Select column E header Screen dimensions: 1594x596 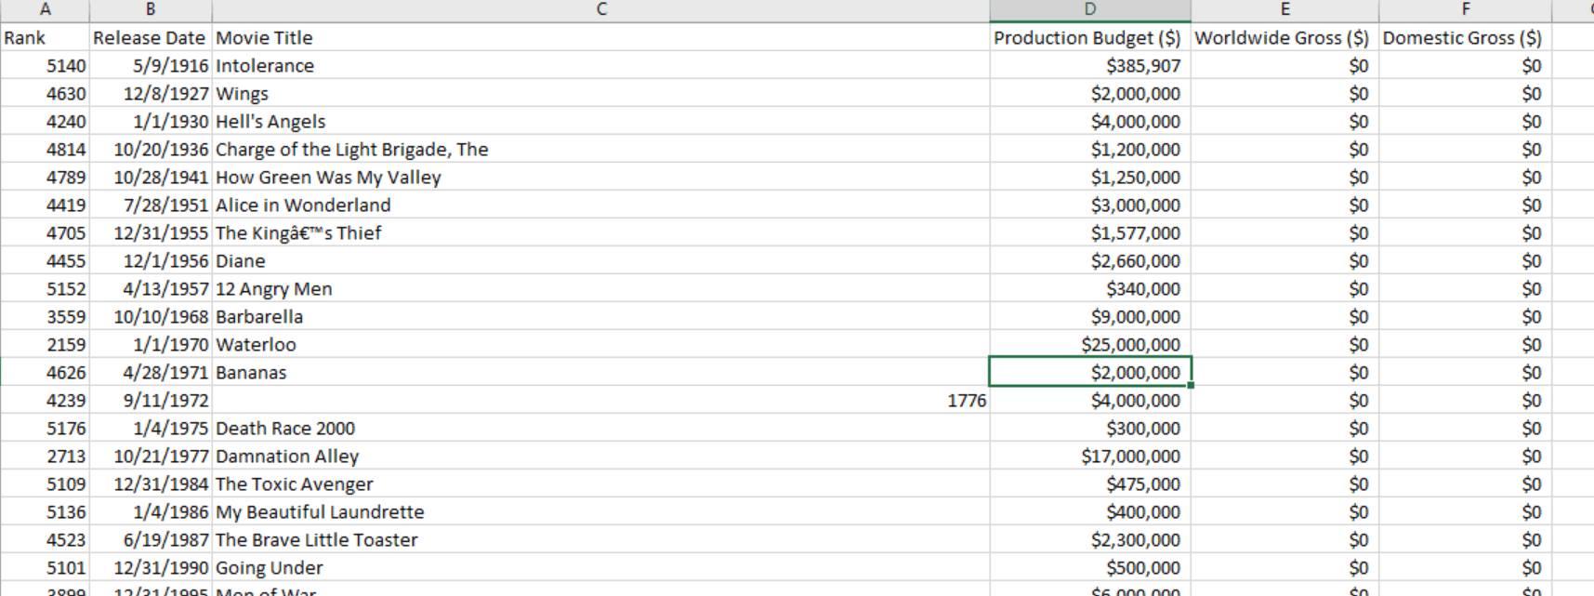[x=1284, y=10]
